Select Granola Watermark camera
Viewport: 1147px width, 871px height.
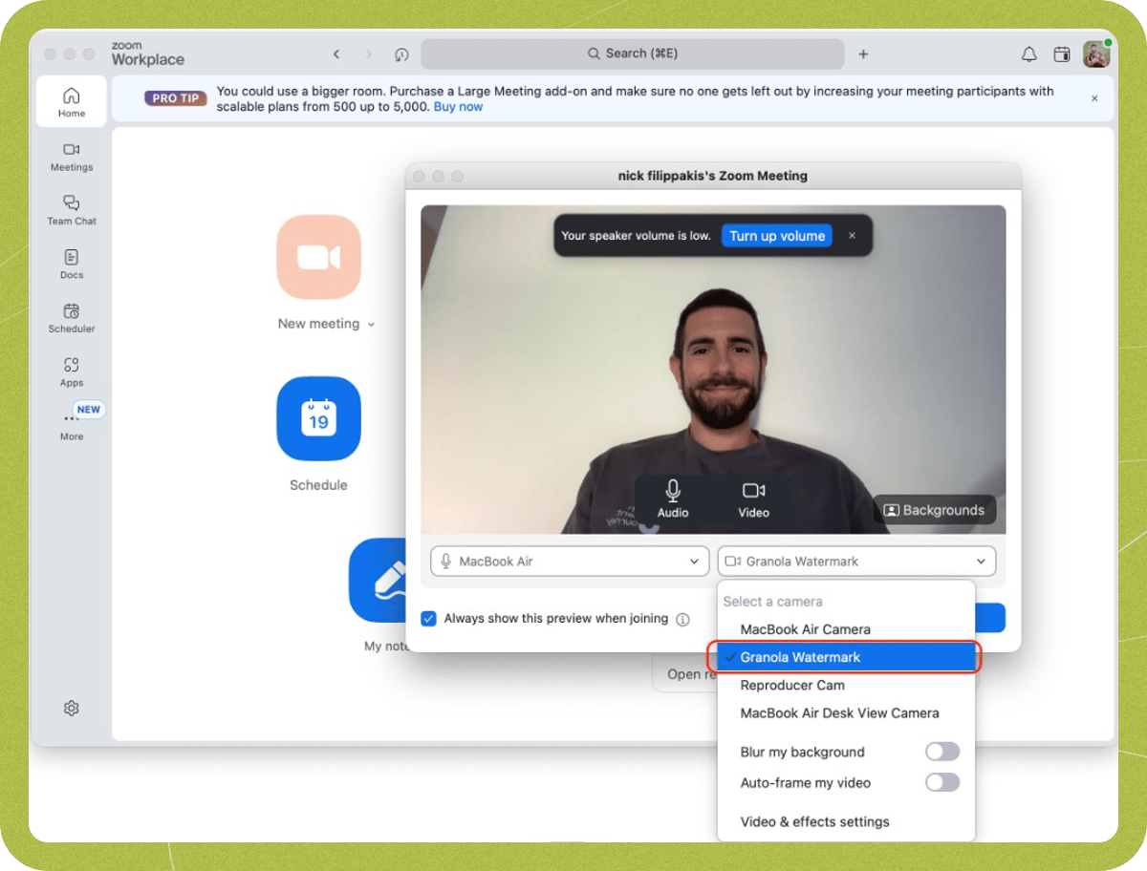pos(846,657)
